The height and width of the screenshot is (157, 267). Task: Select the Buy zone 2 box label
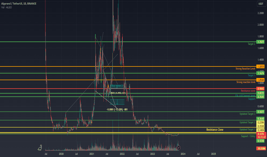click(x=117, y=86)
